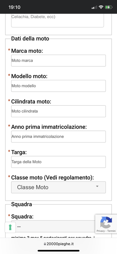
Task: Tap the padlock icon beside 20000pieghe.it
Action: [45, 244]
